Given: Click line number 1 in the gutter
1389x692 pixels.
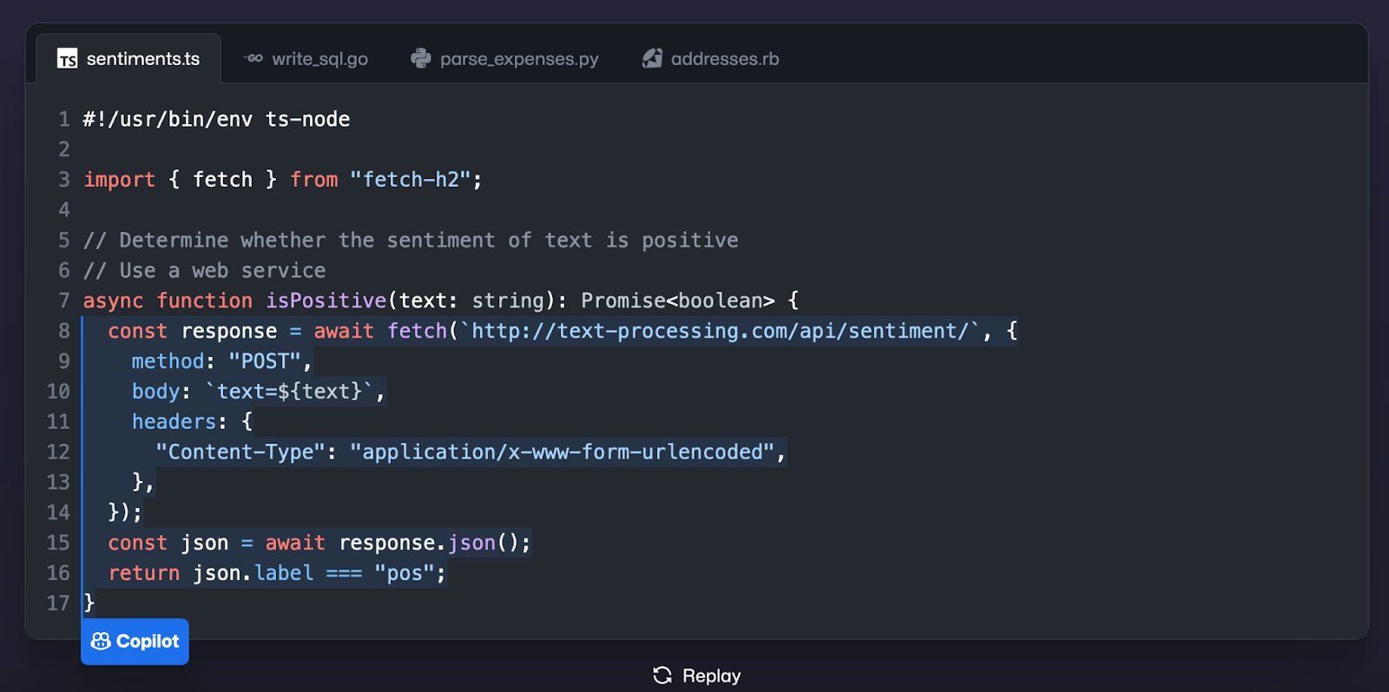Looking at the screenshot, I should [63, 119].
